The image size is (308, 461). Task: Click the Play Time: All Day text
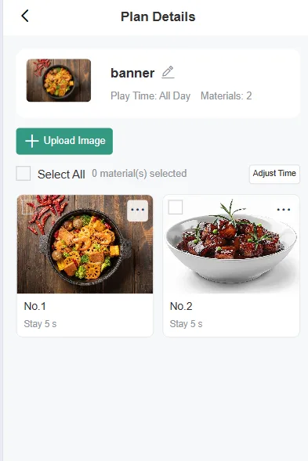click(150, 95)
